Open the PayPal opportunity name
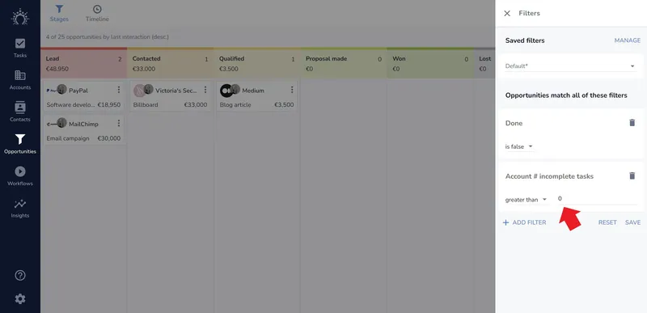This screenshot has height=313, width=647. 78,91
